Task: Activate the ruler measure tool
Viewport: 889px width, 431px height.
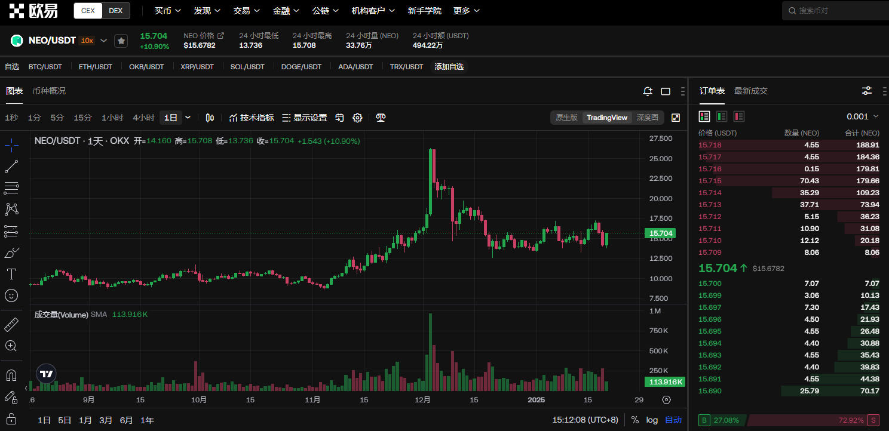Action: coord(11,325)
